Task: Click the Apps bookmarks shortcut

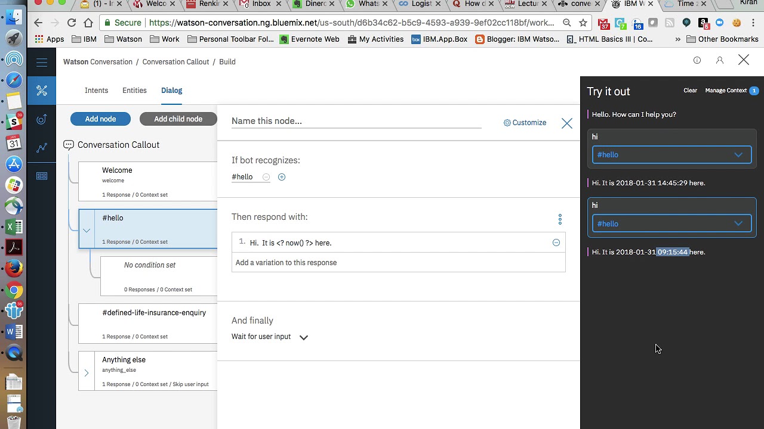Action: point(50,39)
